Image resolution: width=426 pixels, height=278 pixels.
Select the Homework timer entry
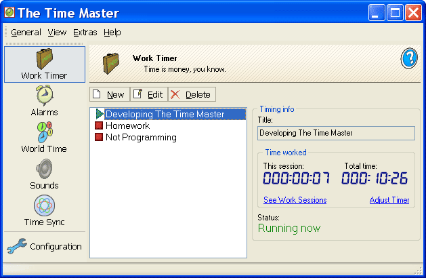tap(127, 126)
